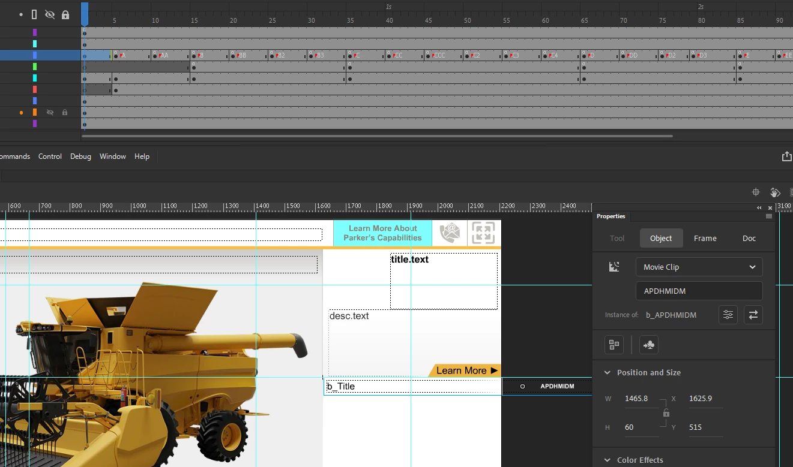Click frame 75 on the timeline ruler
Screen dimensions: 793x467
(662, 20)
